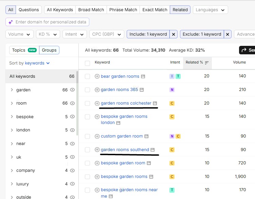This screenshot has width=255, height=199.
Task: Open the Exclude: 1 keyword filter
Action: 202,34
